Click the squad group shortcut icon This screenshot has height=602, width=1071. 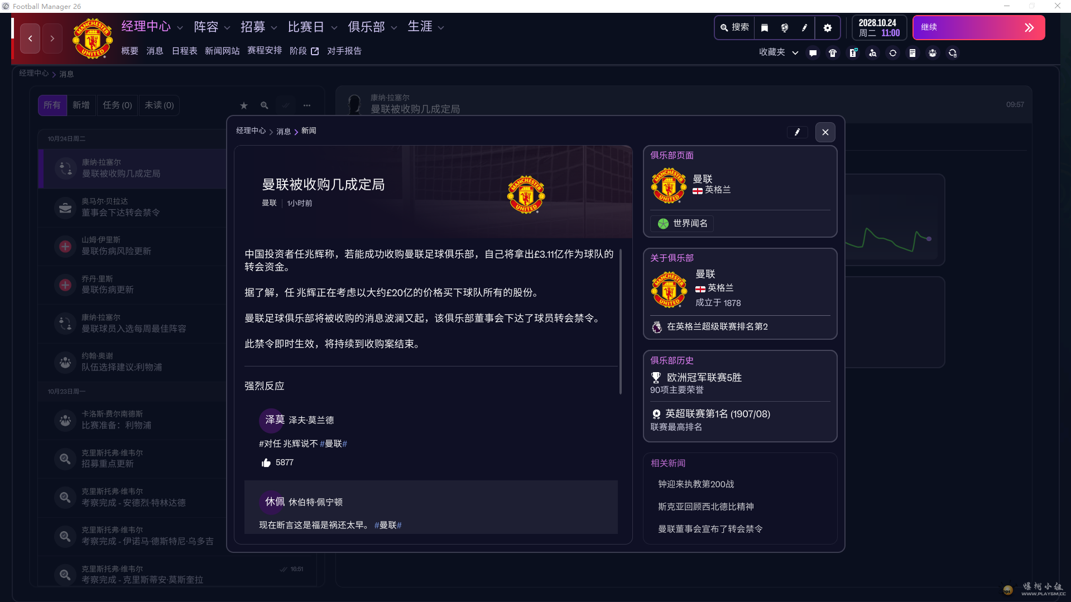(933, 53)
